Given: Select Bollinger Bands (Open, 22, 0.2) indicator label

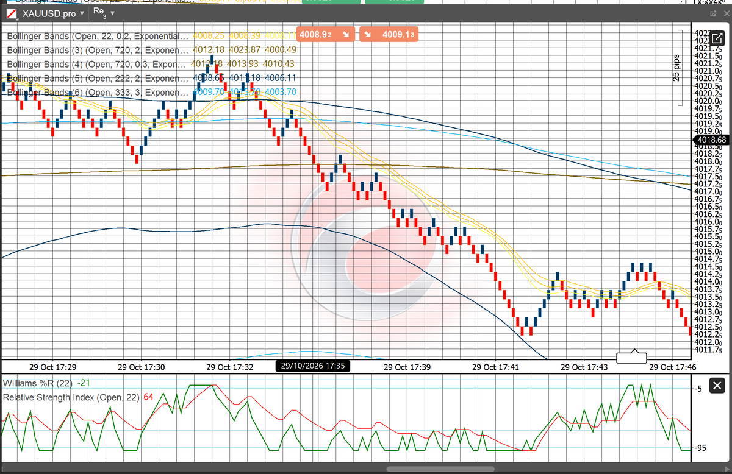Looking at the screenshot, I should [x=98, y=36].
